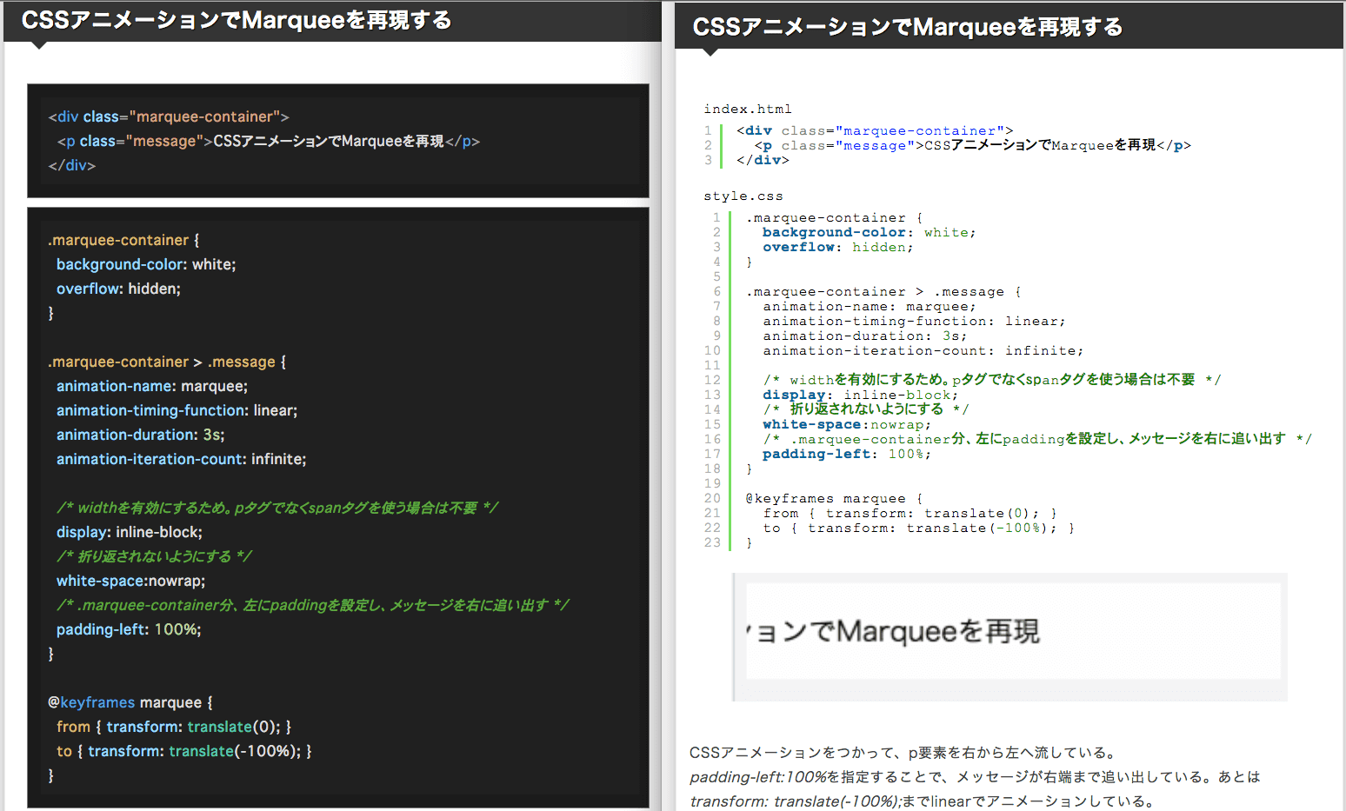Viewport: 1346px width, 811px height.
Task: Click 'animation-iteration-count: infinite;' in dark code block
Action: 182,459
